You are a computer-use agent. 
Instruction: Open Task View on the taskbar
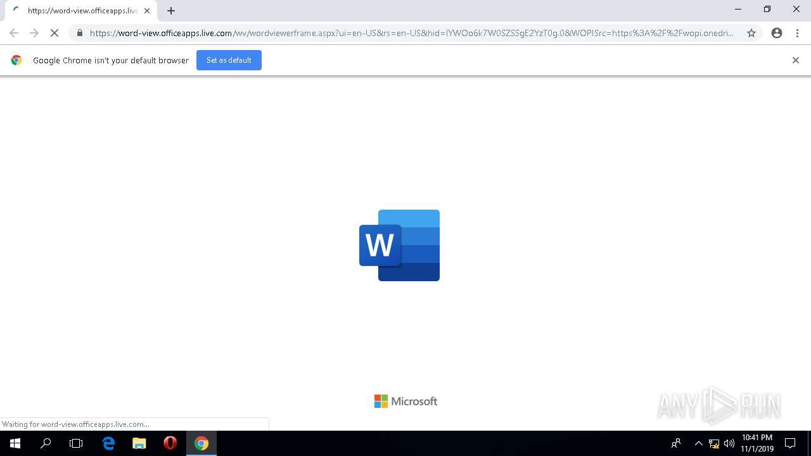[x=76, y=443]
